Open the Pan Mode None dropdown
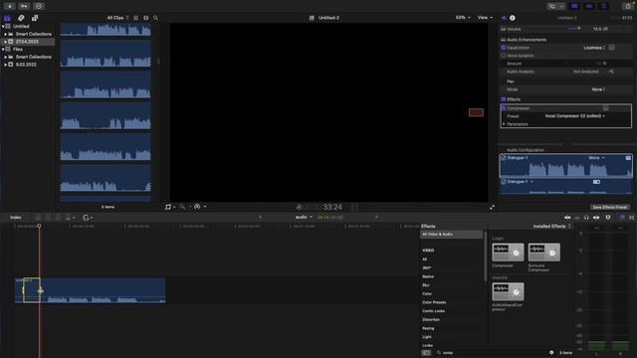 (x=598, y=89)
